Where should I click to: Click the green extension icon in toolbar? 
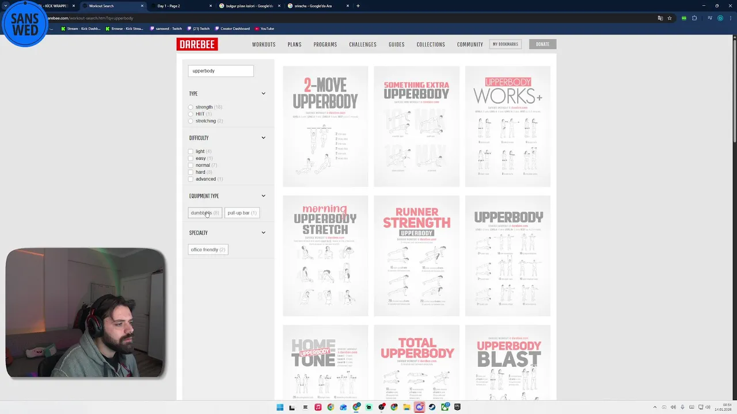683,18
